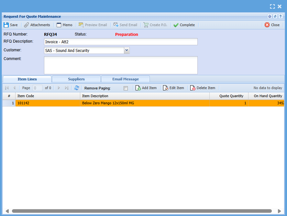This screenshot has height=216, width=287.
Task: Open the help question mark icon
Action: tap(281, 16)
